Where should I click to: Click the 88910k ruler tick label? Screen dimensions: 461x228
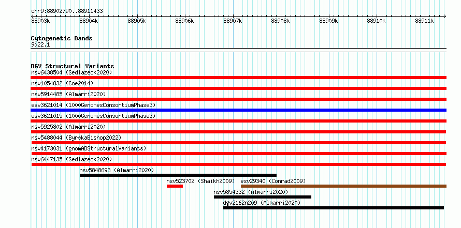pos(376,21)
